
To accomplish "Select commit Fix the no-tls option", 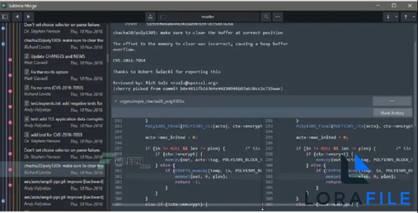I will click(x=64, y=75).
